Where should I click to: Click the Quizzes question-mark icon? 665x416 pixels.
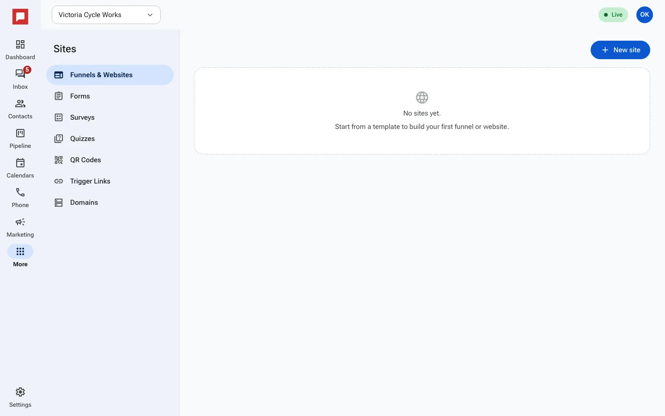(59, 139)
